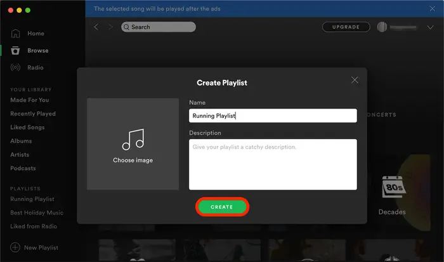Open the Browse section

[x=38, y=50]
